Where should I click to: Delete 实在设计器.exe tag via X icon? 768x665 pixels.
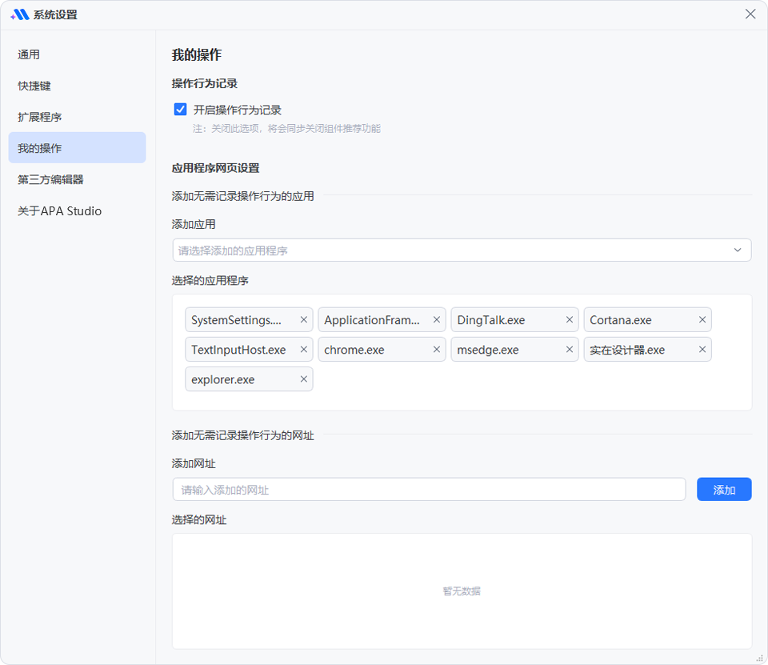point(702,350)
